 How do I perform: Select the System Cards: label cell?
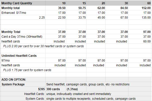[x=23, y=98]
